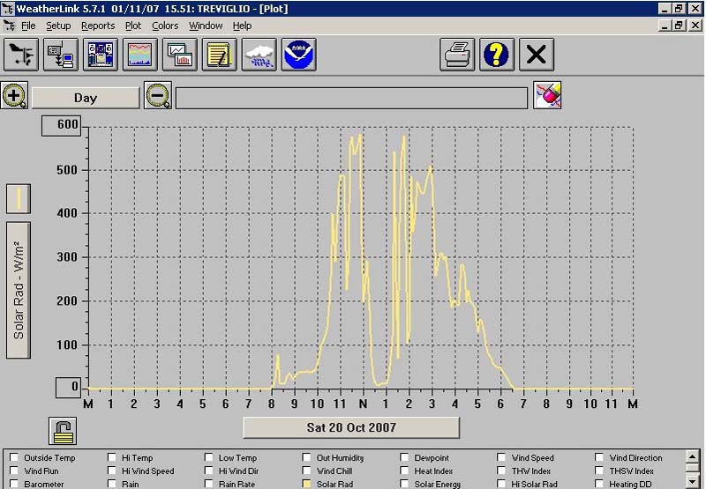The width and height of the screenshot is (706, 489).
Task: Tick the Low Temp checkbox
Action: click(x=209, y=457)
